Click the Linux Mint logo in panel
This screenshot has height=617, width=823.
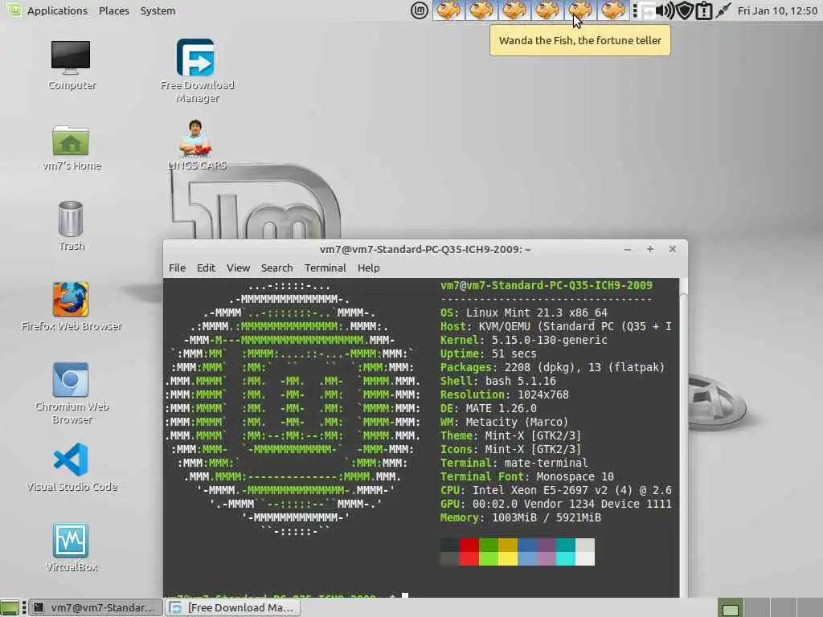tap(419, 10)
